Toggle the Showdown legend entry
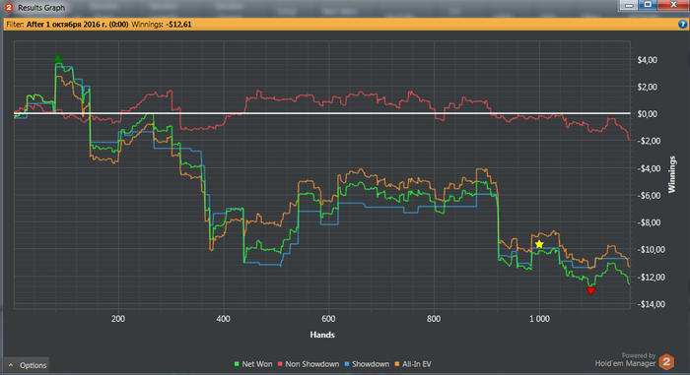 coord(367,364)
